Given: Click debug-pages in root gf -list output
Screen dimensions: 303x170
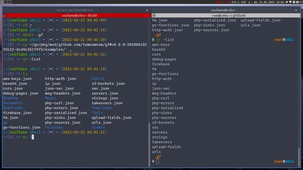Looking at the screenshot, I should pyautogui.click(x=164, y=59).
